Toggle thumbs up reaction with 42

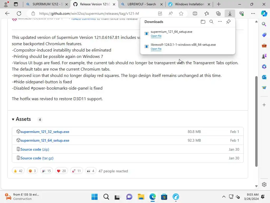[18, 171]
